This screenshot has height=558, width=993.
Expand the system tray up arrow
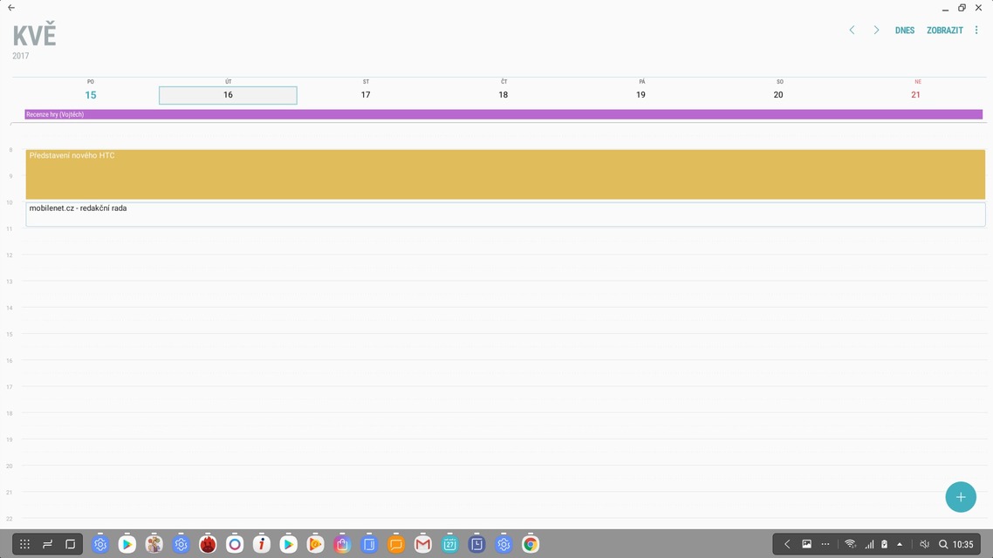900,545
